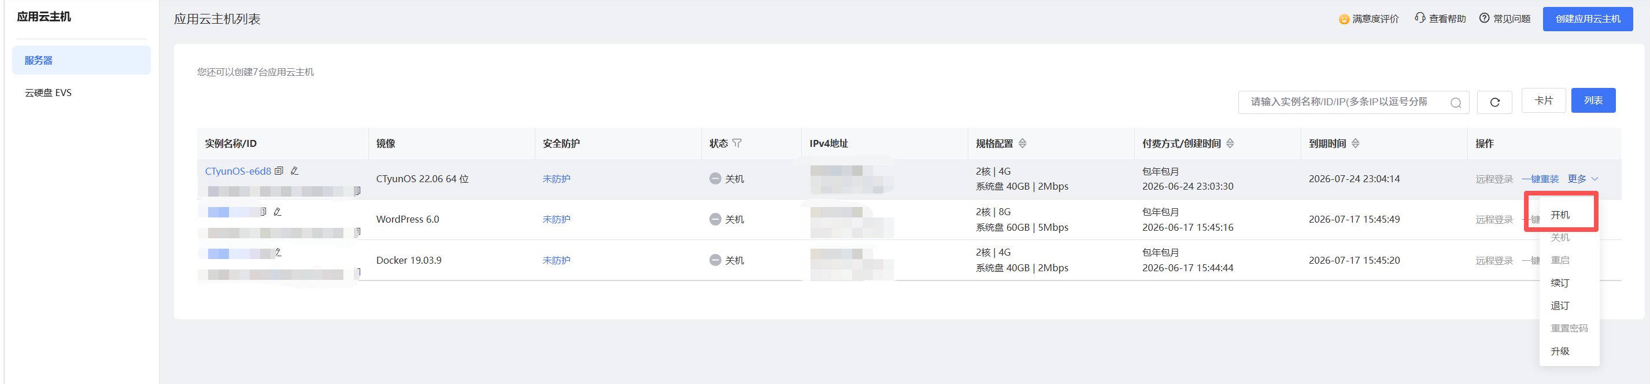Select 重启 from the more menu

click(1560, 260)
